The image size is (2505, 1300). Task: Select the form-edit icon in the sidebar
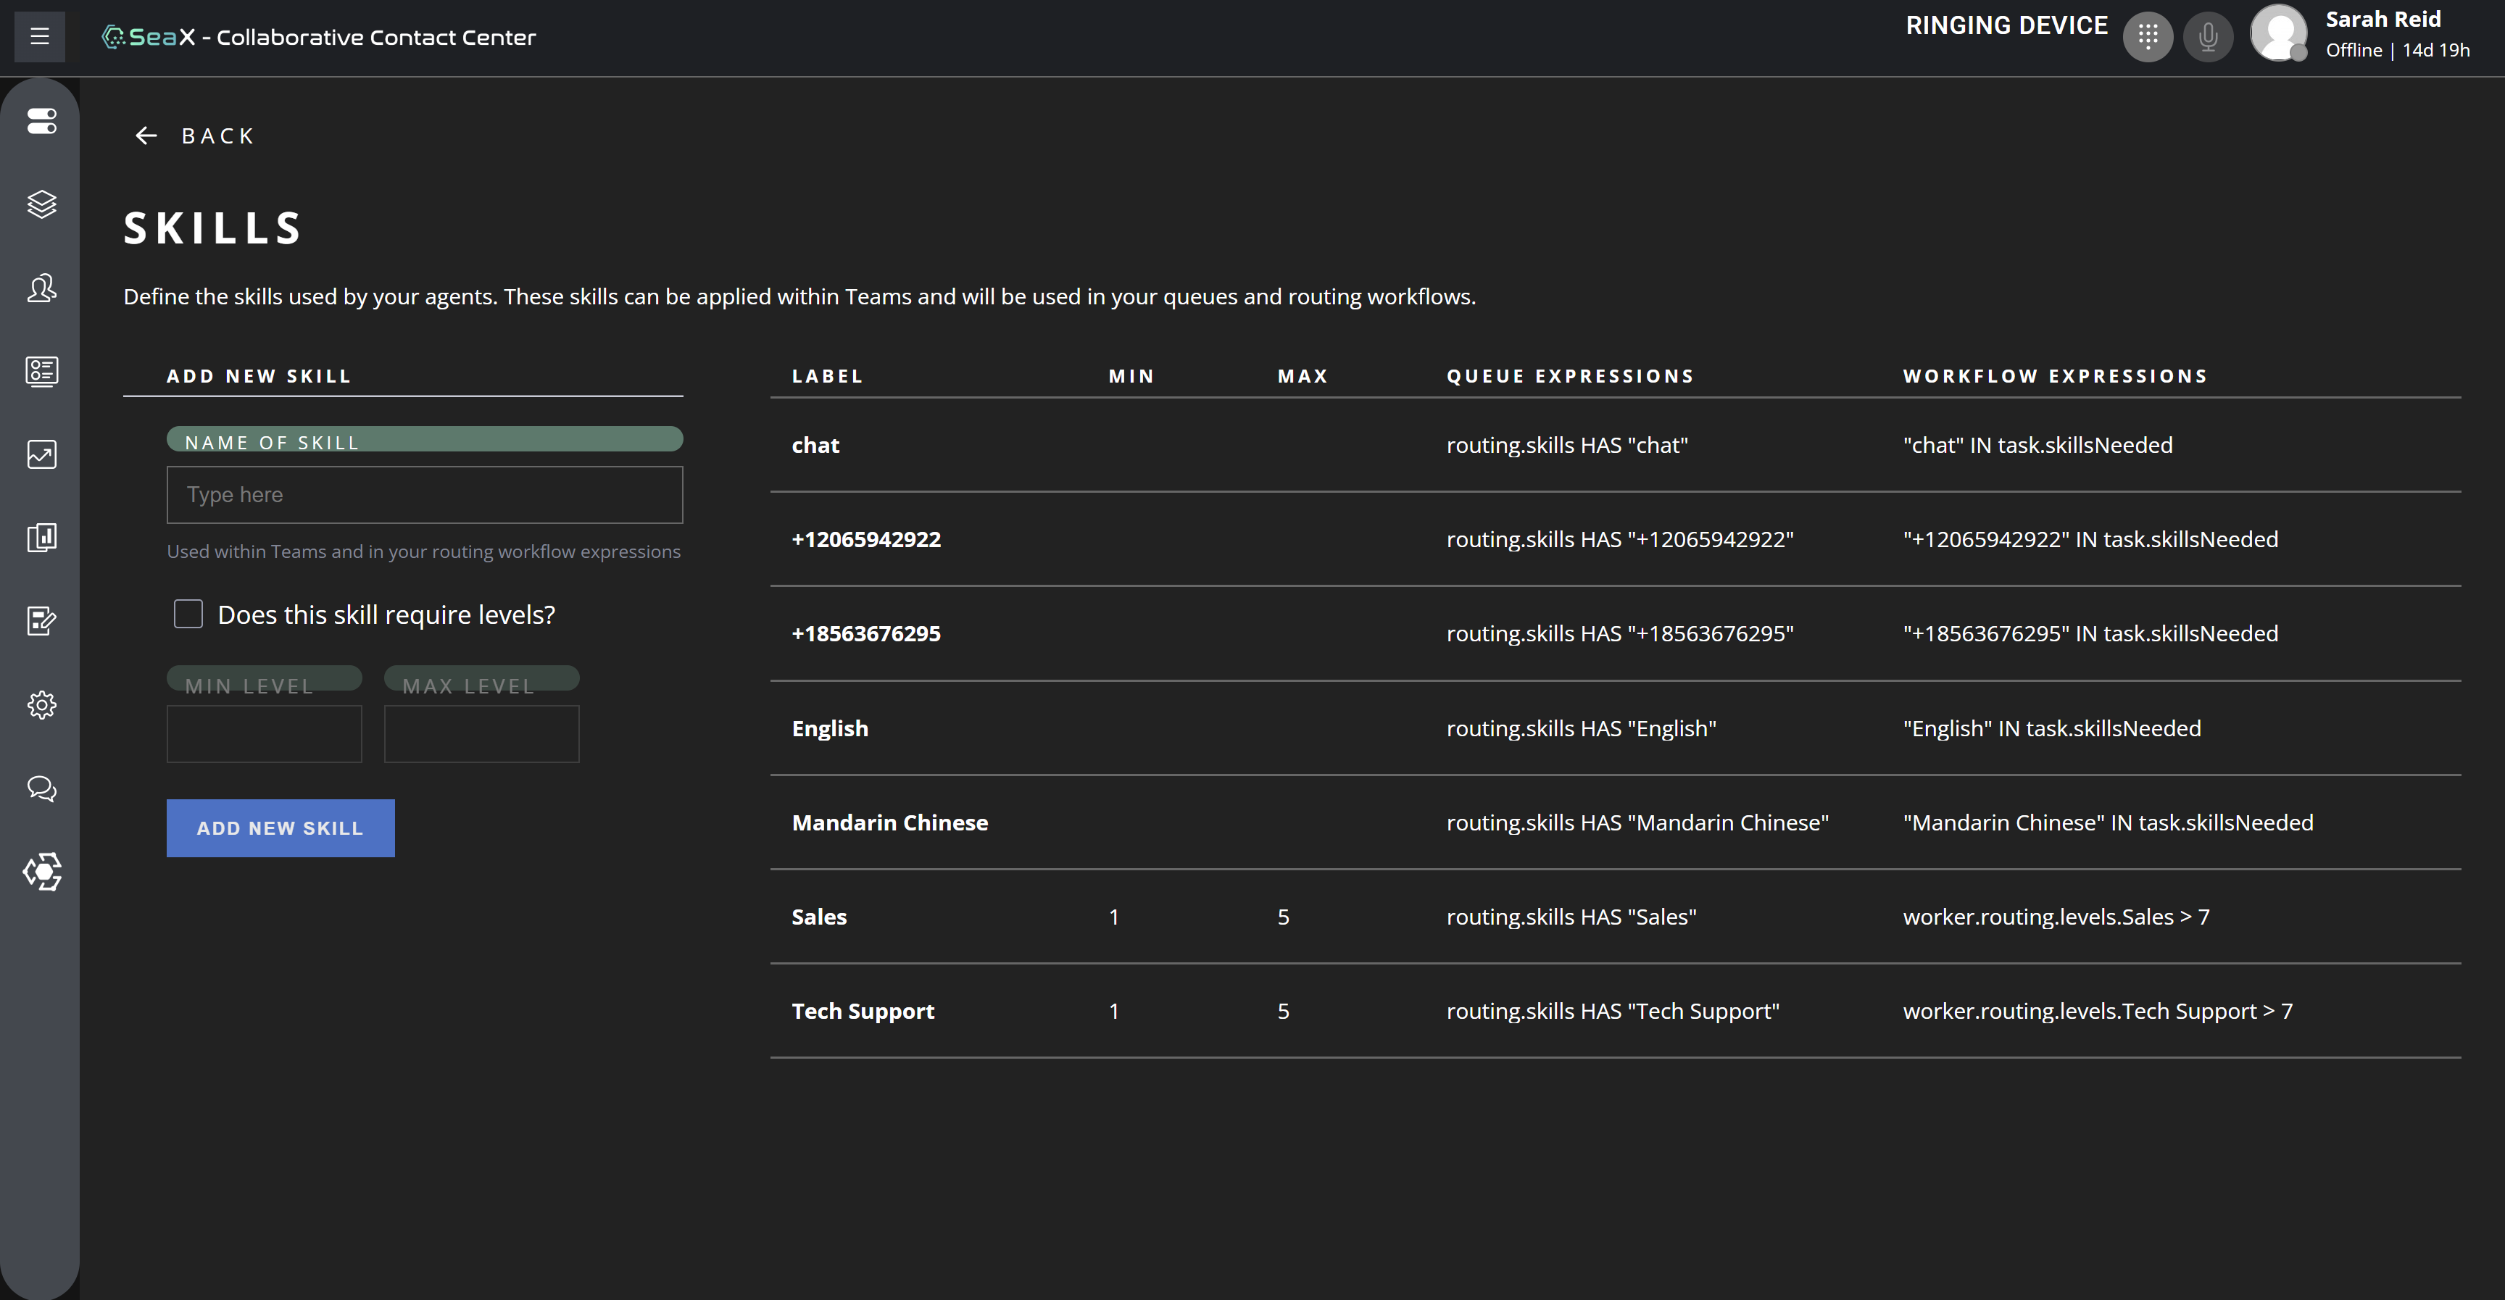pyautogui.click(x=41, y=621)
